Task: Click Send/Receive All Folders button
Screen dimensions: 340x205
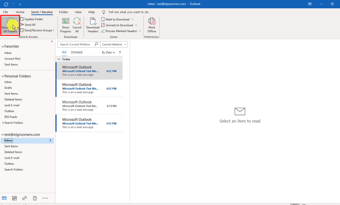Action: click(x=10, y=25)
